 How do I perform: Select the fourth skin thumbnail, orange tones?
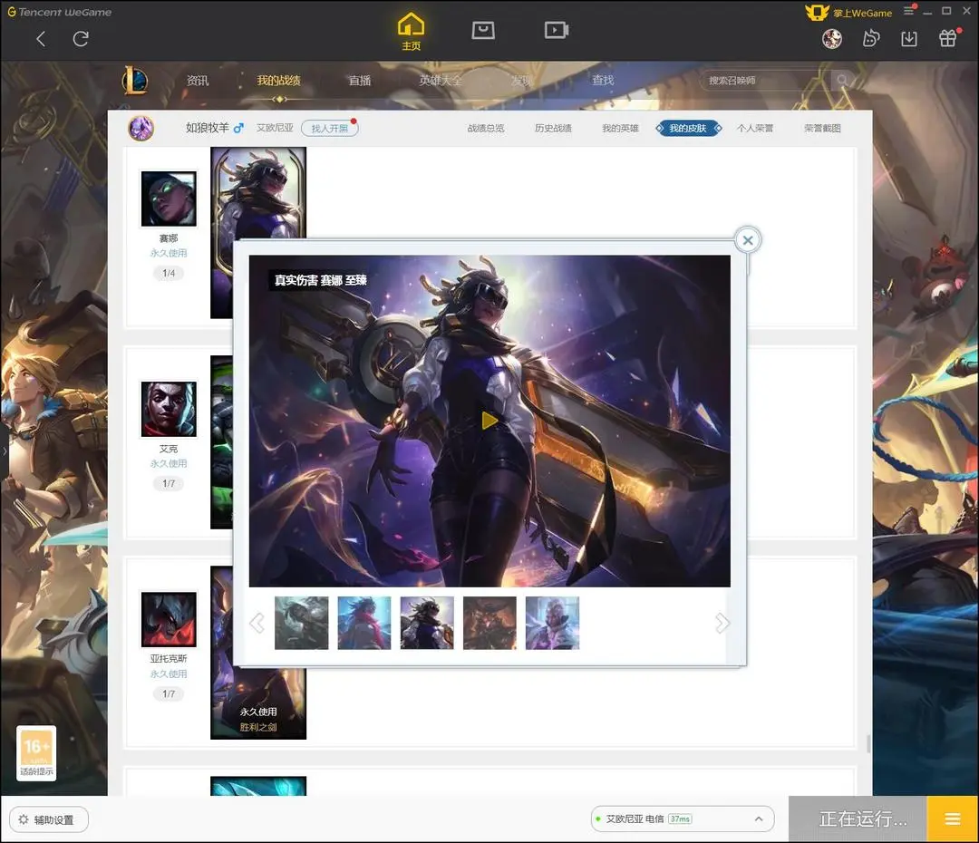pyautogui.click(x=489, y=623)
